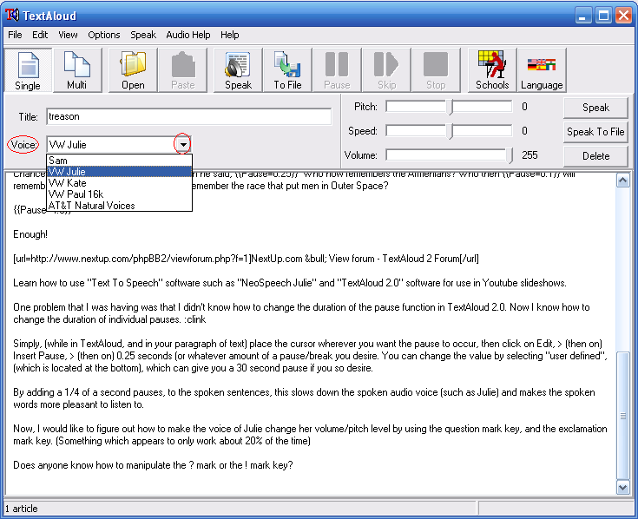
Task: Click the paragraph starting 'By adding a 1/4'
Action: point(304,398)
